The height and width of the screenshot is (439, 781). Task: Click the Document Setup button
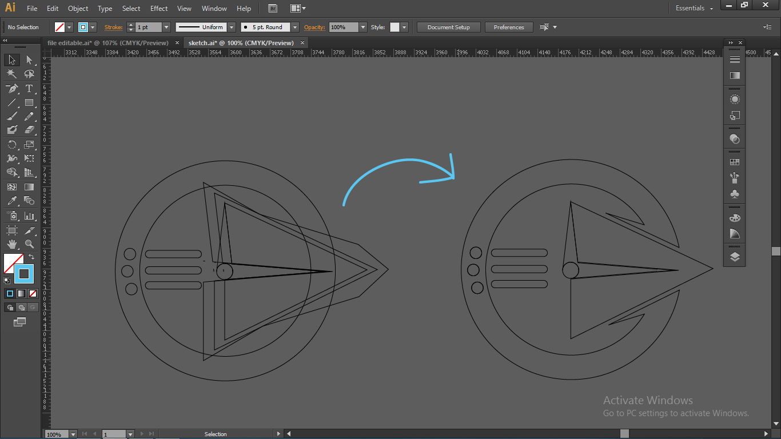coord(448,27)
